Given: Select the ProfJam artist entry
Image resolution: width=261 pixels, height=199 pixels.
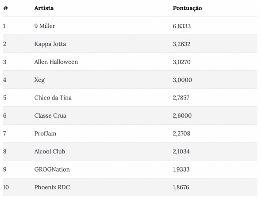Looking at the screenshot, I should [45, 134].
